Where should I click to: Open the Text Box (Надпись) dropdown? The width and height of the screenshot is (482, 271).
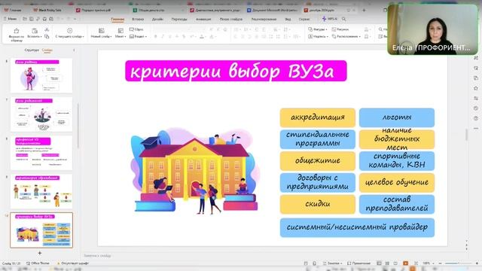click(318, 36)
